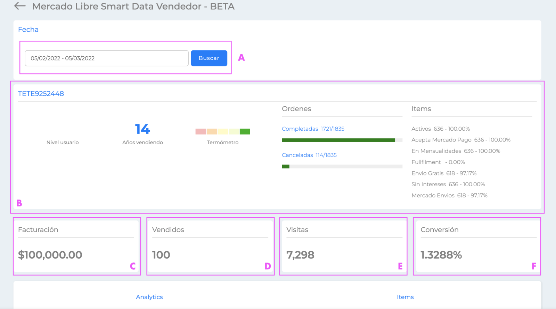Select the Conversión card title
This screenshot has width=556, height=309.
[x=440, y=230]
